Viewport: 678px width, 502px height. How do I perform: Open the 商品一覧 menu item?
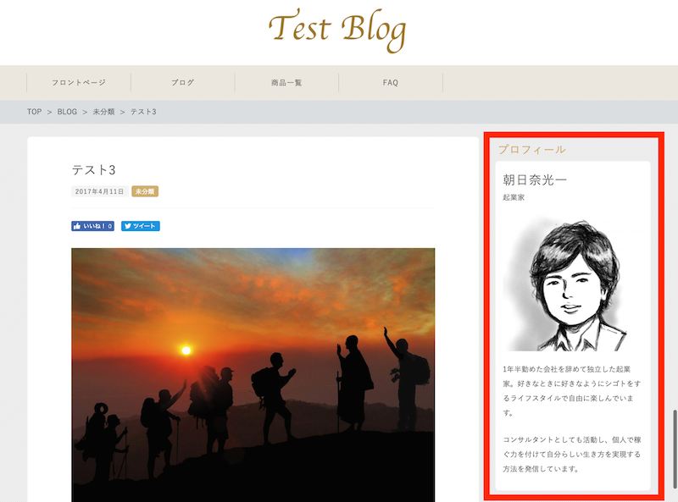click(286, 82)
